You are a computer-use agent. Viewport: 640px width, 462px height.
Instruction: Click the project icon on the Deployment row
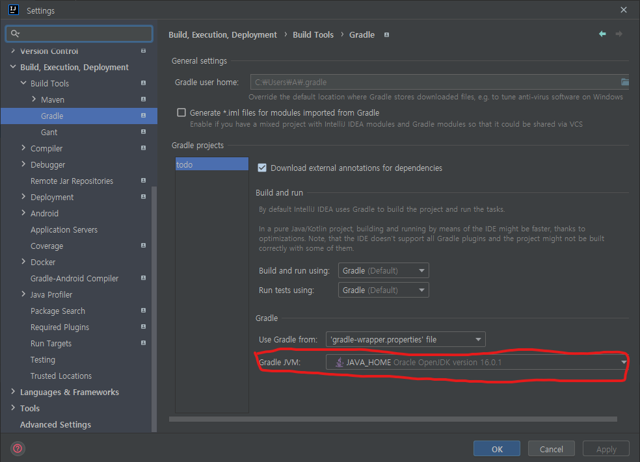tap(143, 197)
